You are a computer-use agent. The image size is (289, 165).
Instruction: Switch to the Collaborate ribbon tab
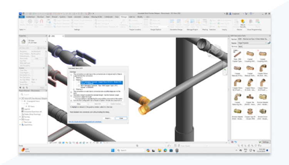tap(108, 17)
